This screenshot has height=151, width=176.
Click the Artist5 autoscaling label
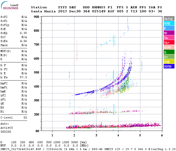[7, 128]
